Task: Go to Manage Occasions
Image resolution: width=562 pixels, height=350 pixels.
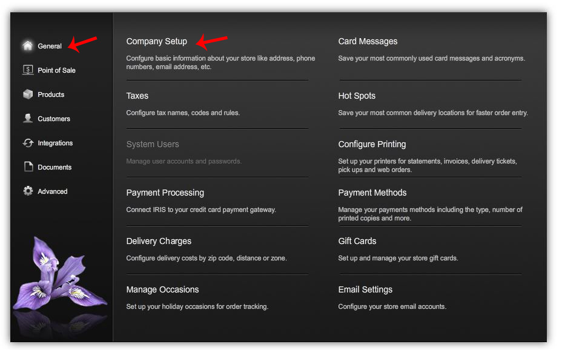Action: click(x=162, y=289)
